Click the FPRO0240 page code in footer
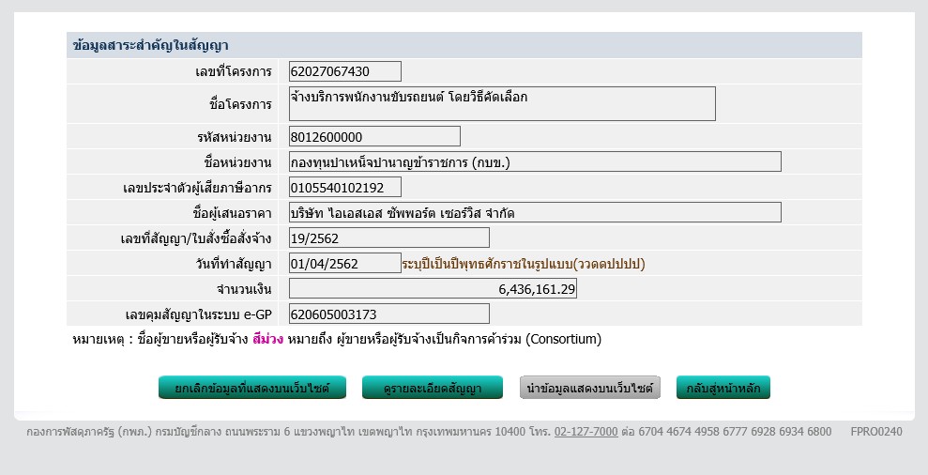The height and width of the screenshot is (475, 928). pyautogui.click(x=875, y=432)
